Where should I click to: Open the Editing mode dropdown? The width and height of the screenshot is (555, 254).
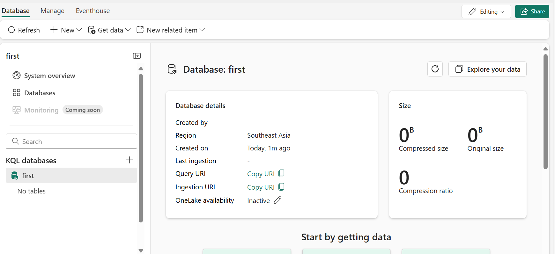486,11
